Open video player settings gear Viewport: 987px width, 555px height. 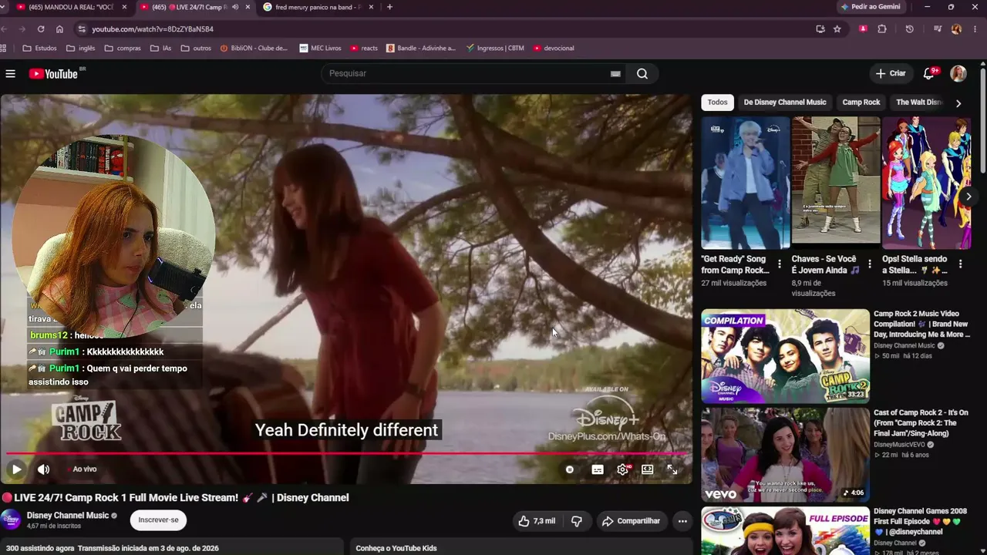(623, 469)
